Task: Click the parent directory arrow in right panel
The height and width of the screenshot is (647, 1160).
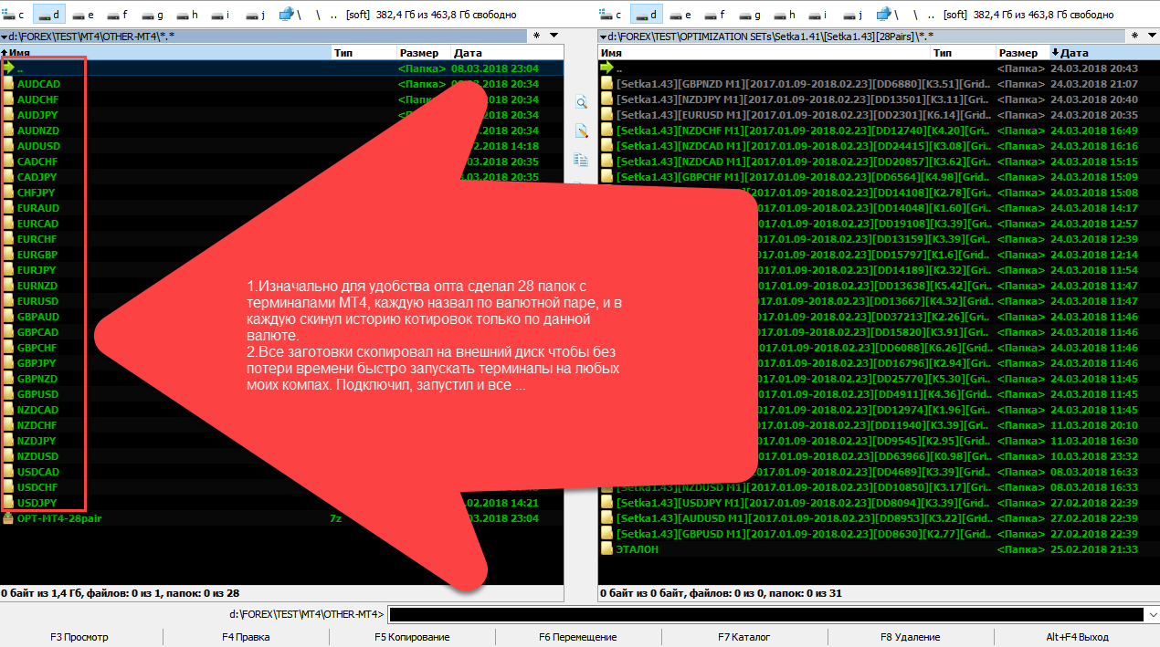Action: click(x=606, y=68)
